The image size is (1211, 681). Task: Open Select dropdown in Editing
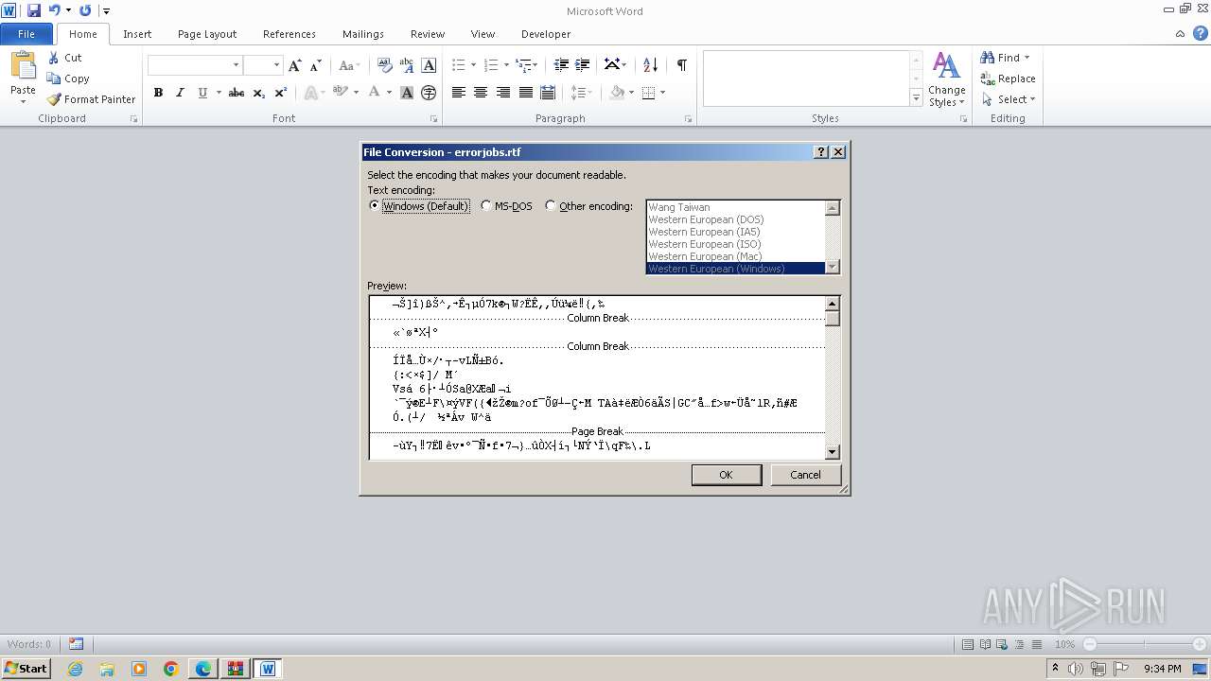1009,99
